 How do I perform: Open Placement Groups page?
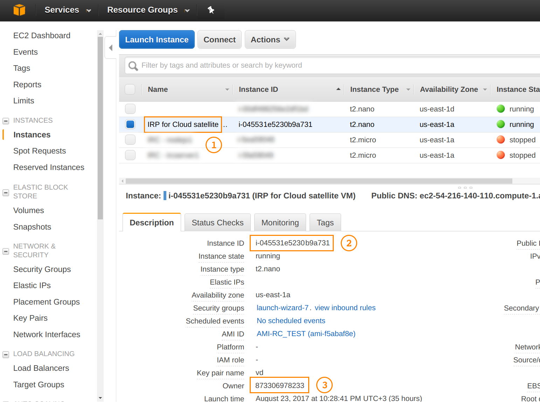47,302
